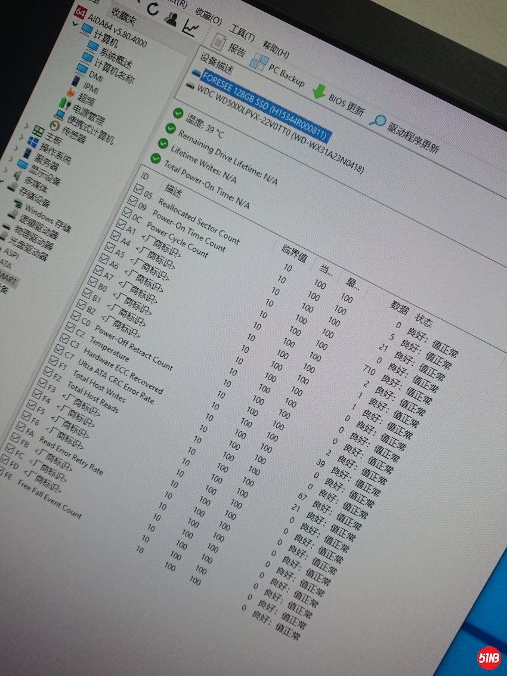Screen dimensions: 507x676
Task: Click the 超频 flame icon
Action: pos(69,92)
